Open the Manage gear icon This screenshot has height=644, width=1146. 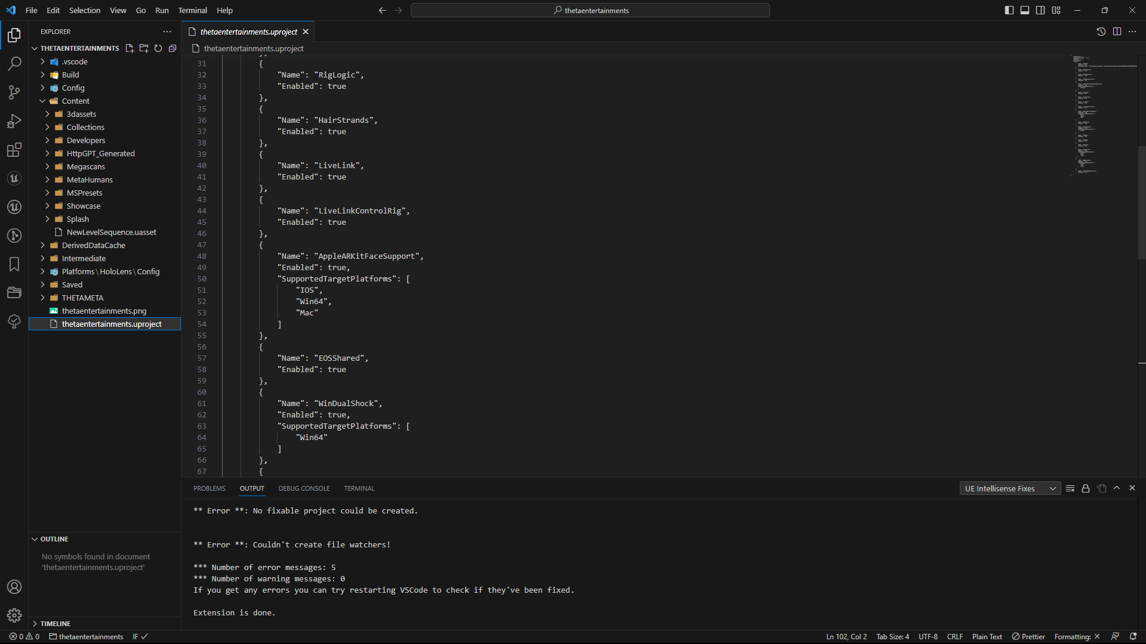[14, 615]
